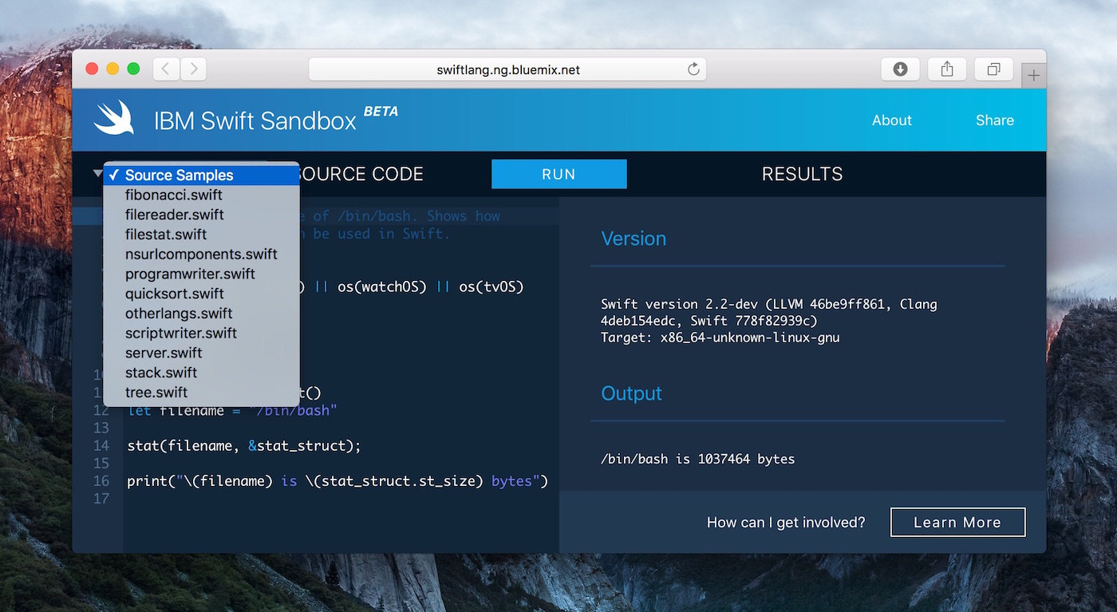Go forward with Safari's forward arrow
Image resolution: width=1117 pixels, height=612 pixels.
click(193, 69)
